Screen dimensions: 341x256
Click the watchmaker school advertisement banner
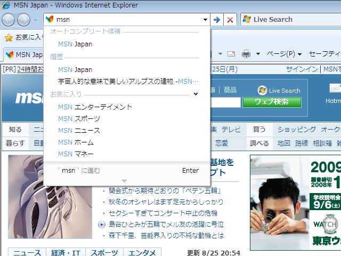(296, 203)
